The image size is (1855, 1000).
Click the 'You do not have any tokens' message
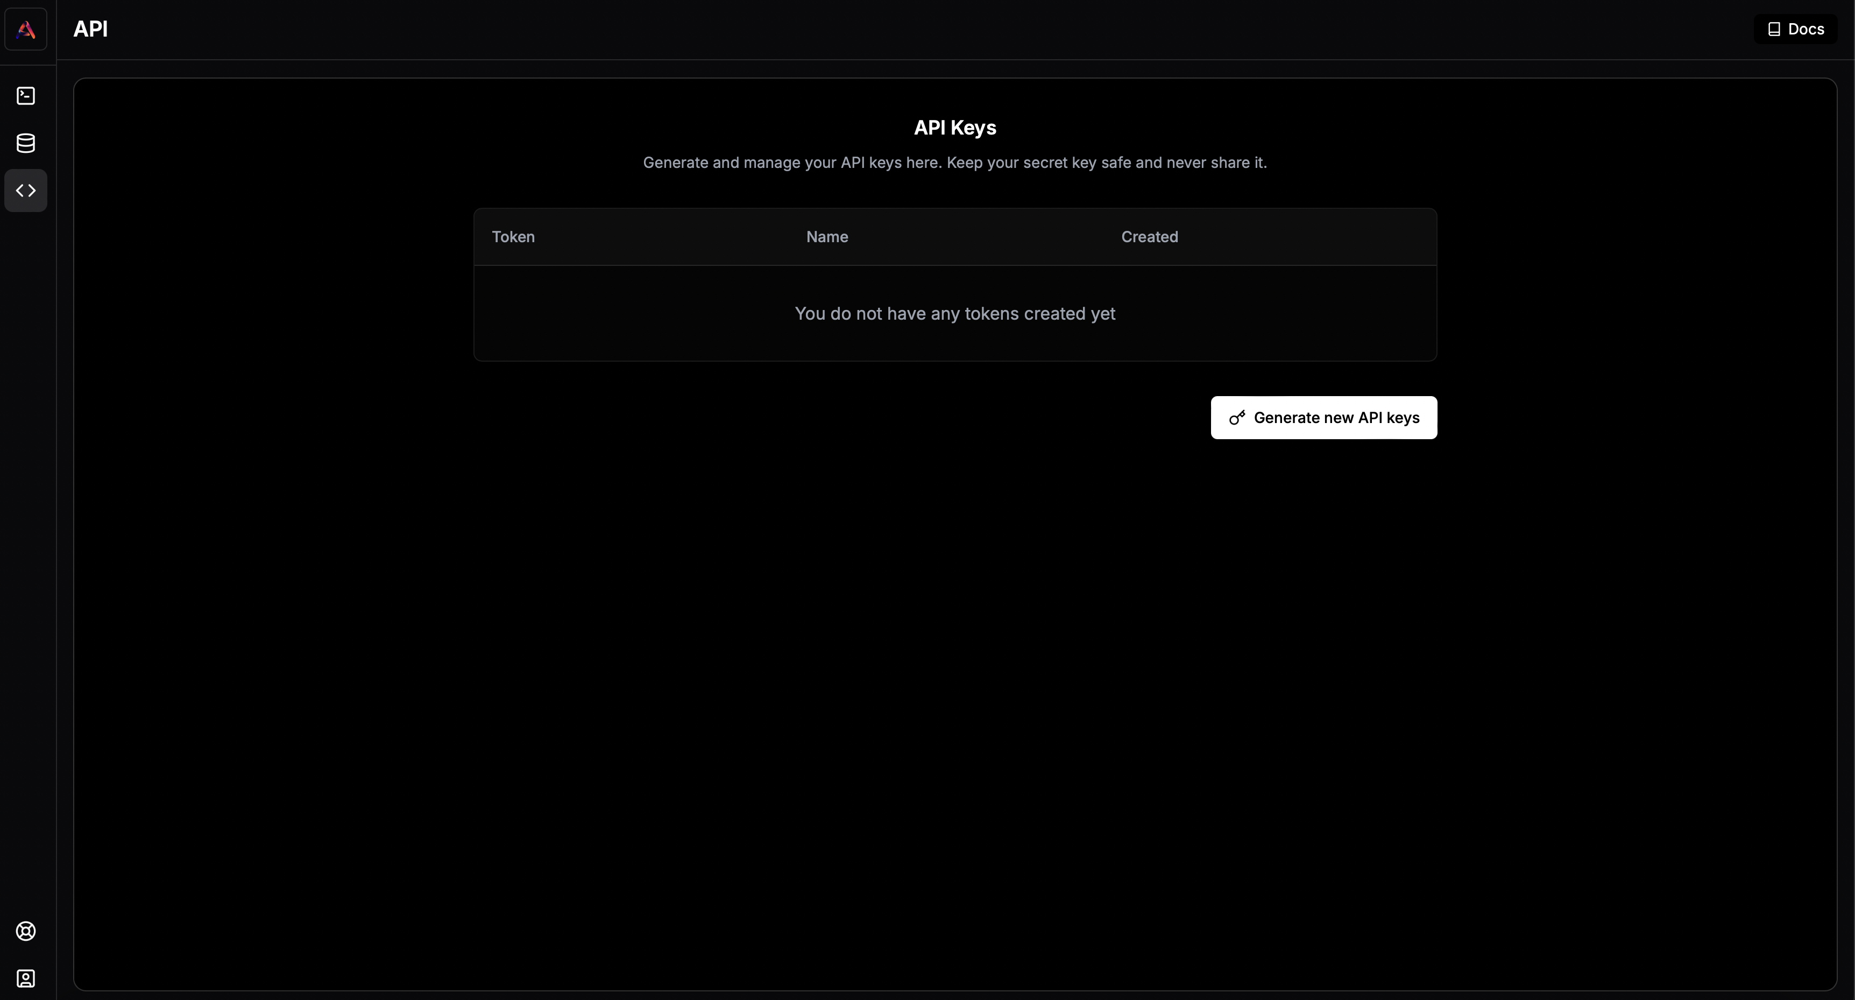click(x=955, y=313)
